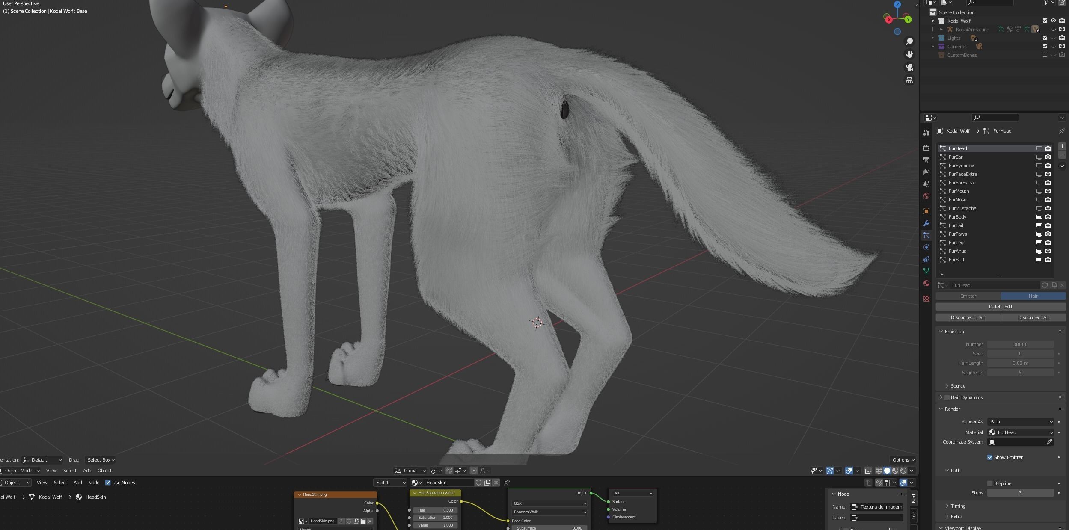Open the Physics properties tab icon
This screenshot has height=530, width=1069.
click(926, 247)
